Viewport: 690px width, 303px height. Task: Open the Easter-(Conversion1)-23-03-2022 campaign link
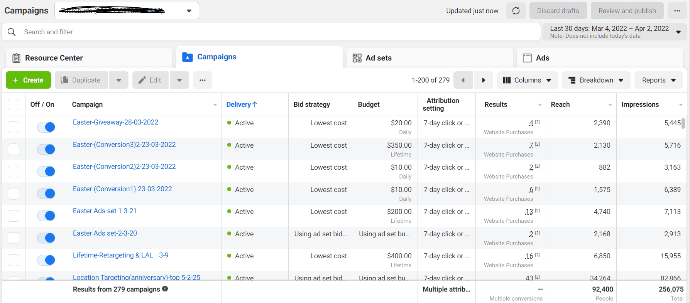122,189
